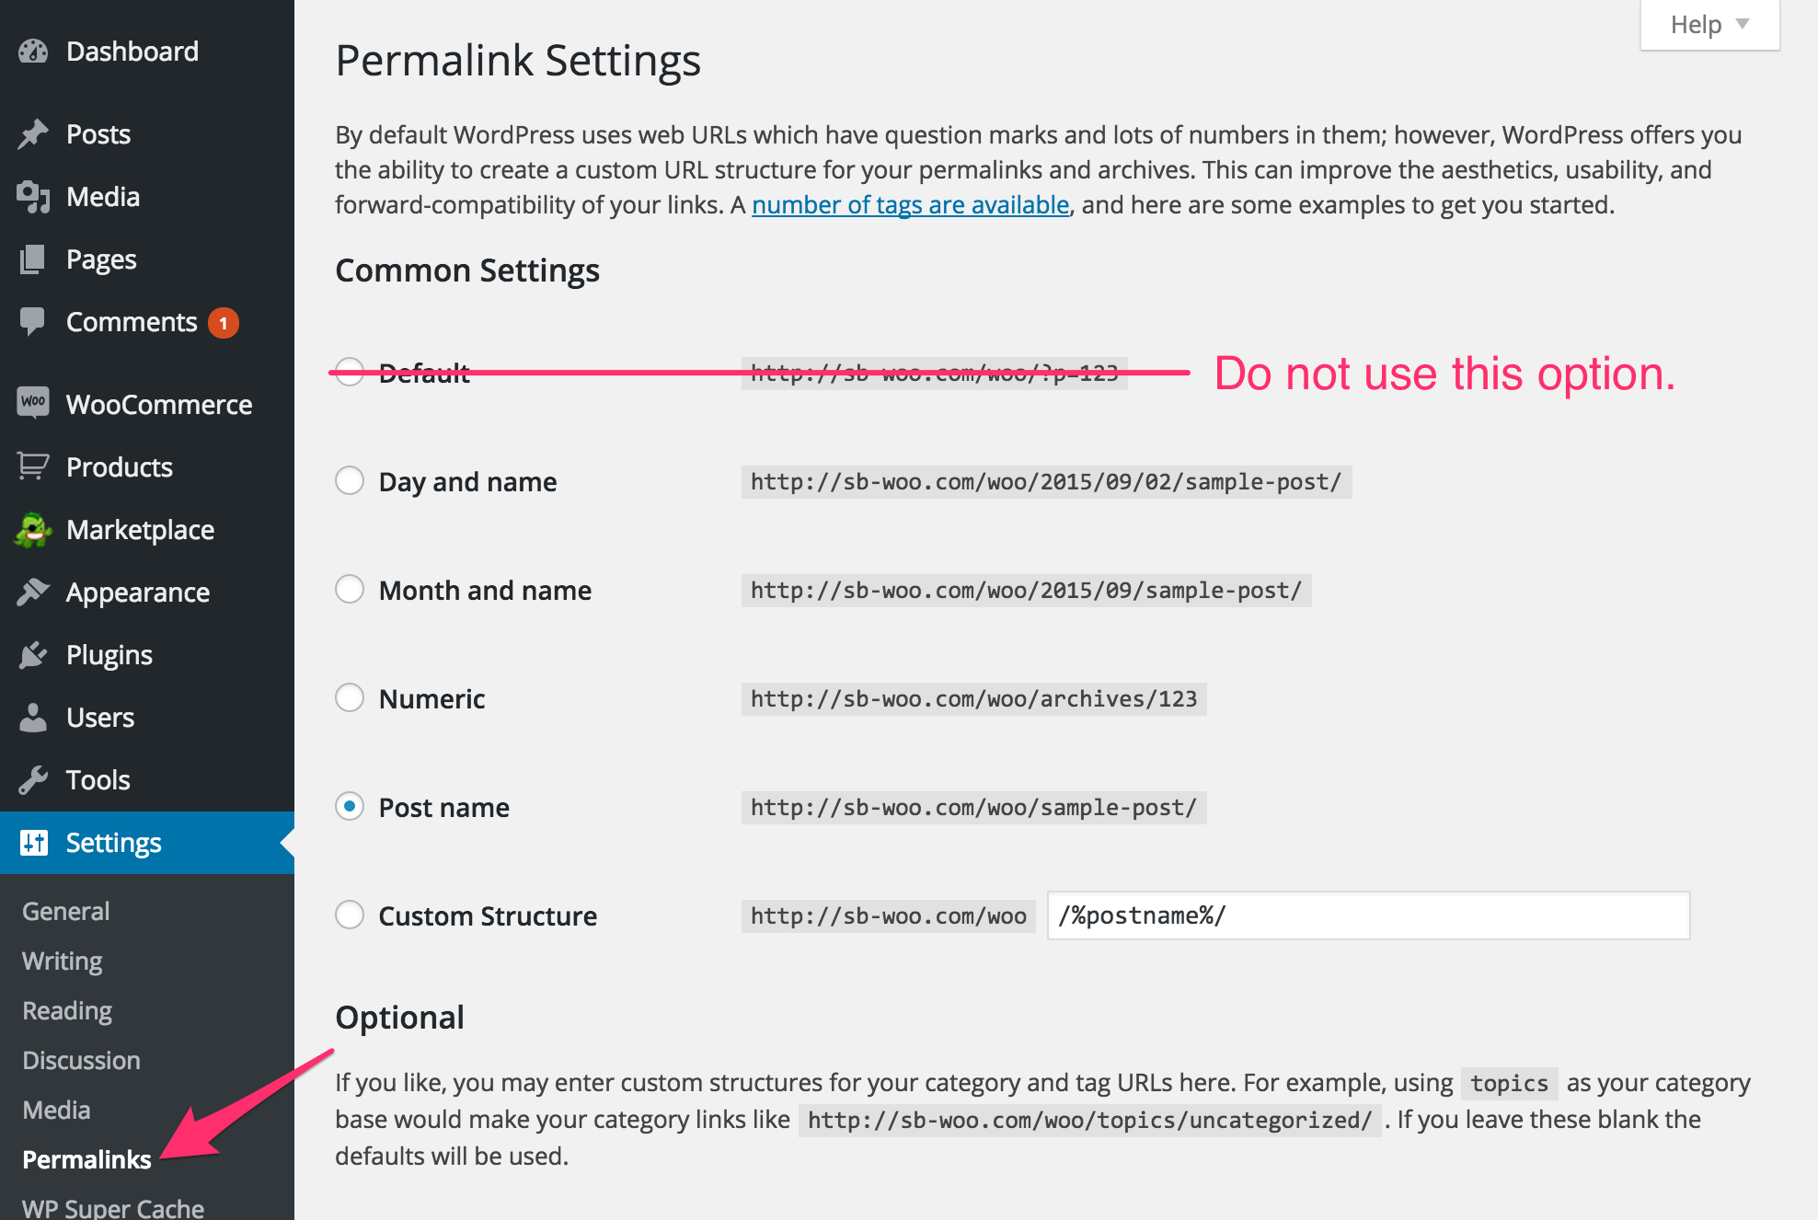Click the Comments speech bubble icon
The image size is (1818, 1220).
click(32, 321)
